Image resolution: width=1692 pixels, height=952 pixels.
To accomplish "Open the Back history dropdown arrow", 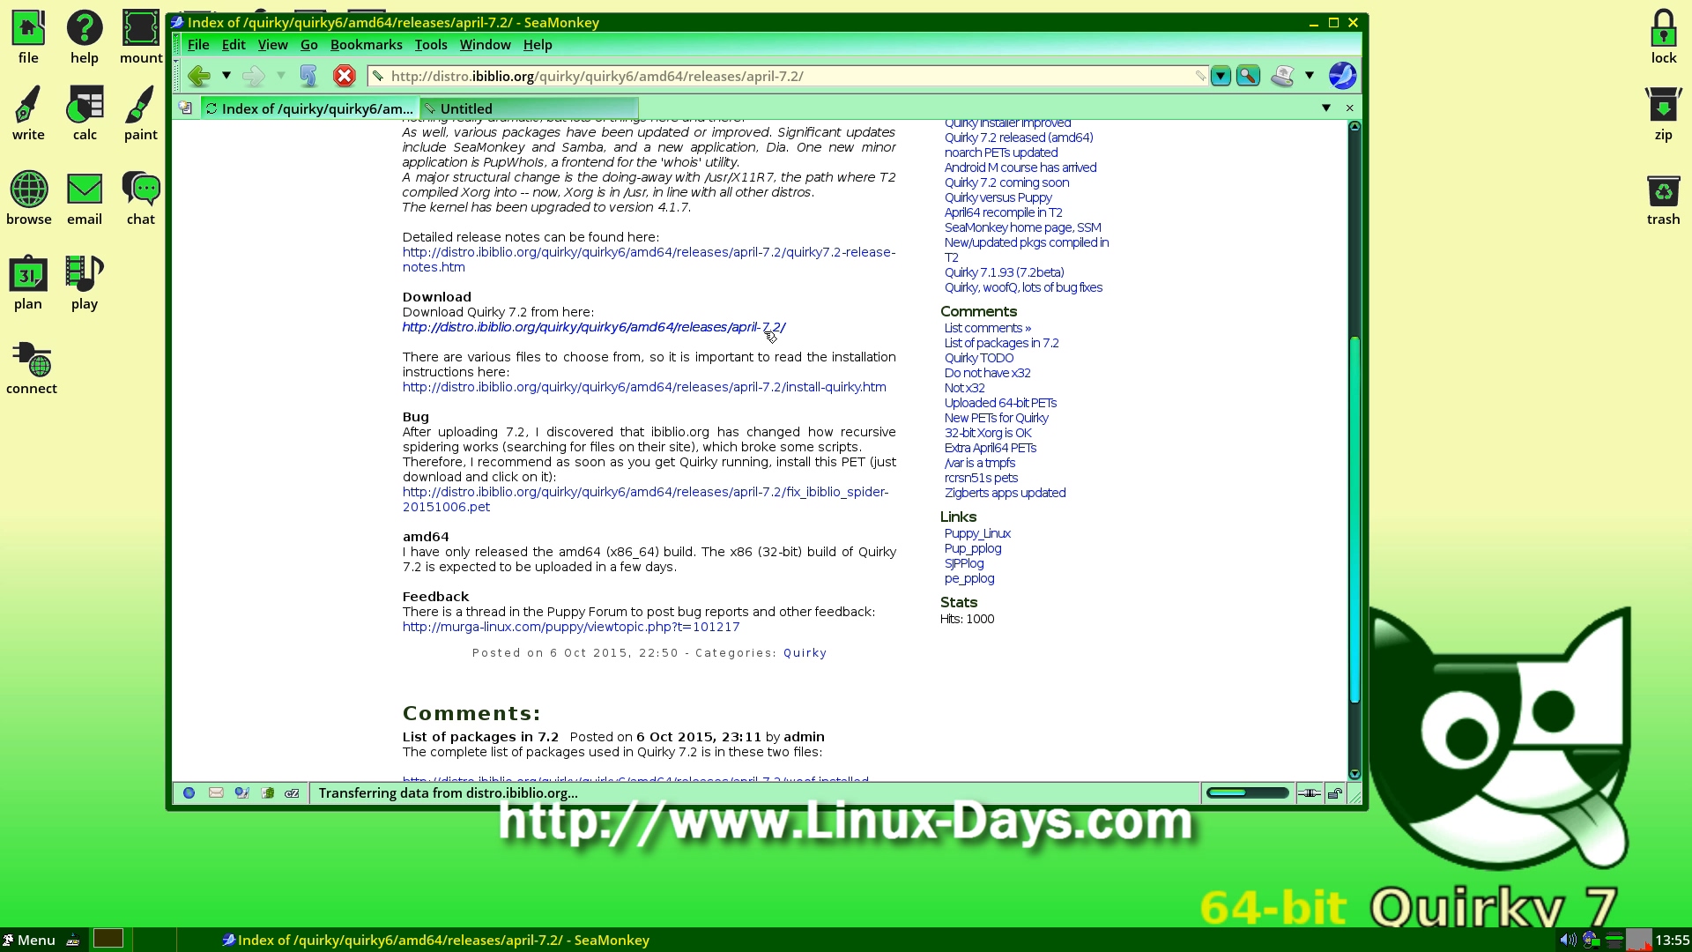I will click(226, 76).
